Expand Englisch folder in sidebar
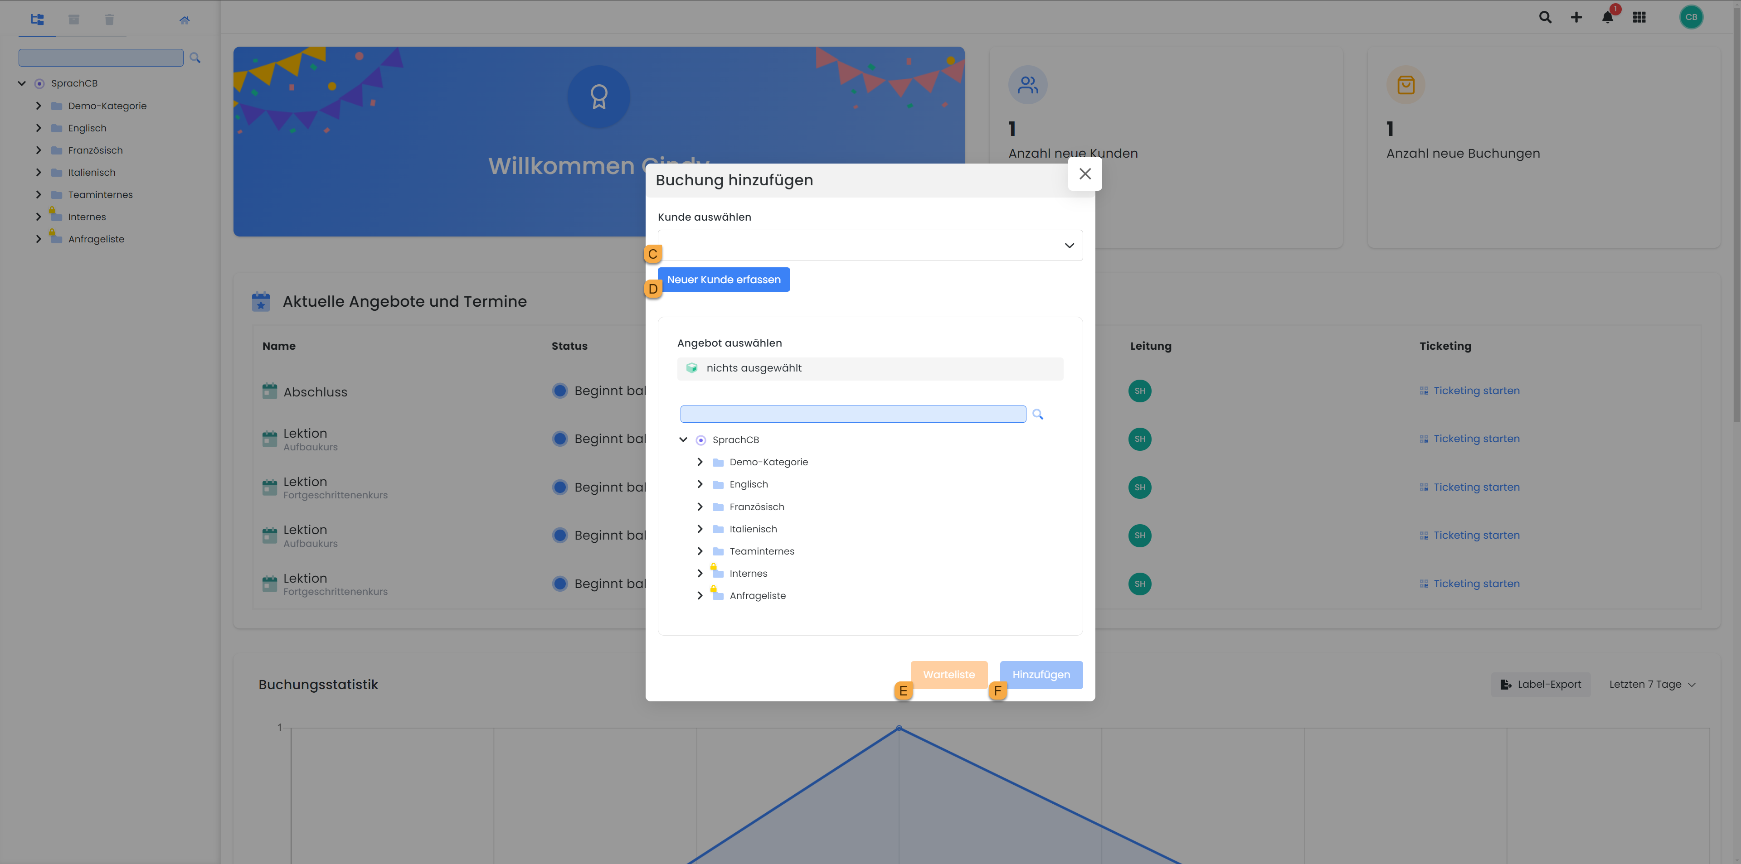1741x864 pixels. pyautogui.click(x=39, y=128)
